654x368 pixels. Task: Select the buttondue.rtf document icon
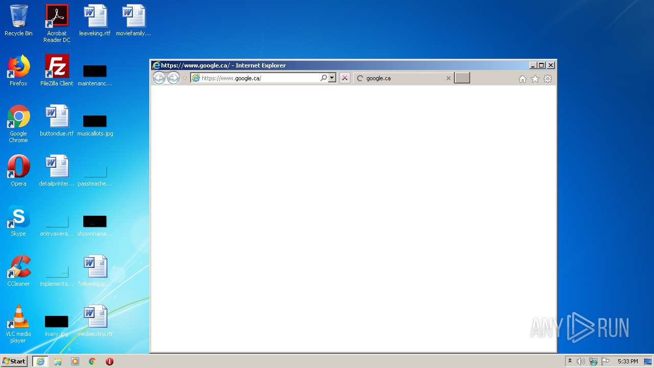[x=57, y=121]
